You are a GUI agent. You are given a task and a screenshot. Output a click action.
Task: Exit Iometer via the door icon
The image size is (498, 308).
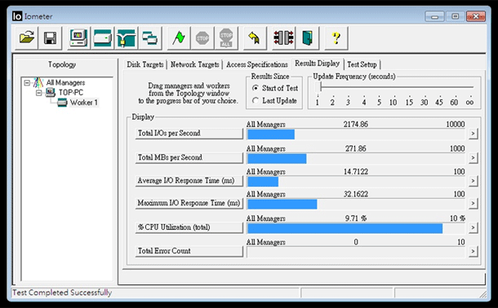click(x=307, y=38)
